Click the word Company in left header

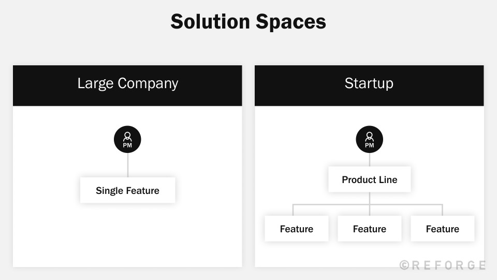tap(148, 83)
